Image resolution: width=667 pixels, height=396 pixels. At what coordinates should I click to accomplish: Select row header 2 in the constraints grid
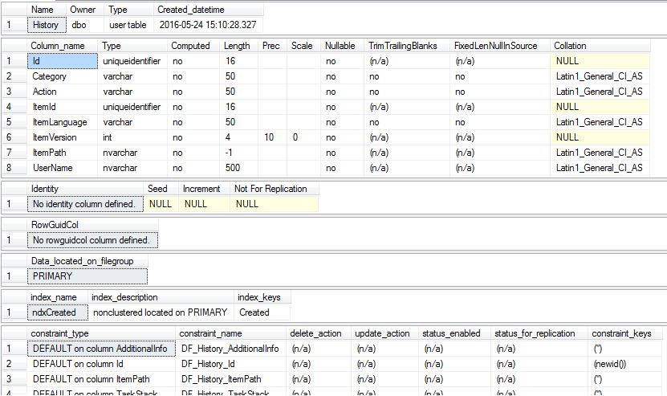pos(14,365)
